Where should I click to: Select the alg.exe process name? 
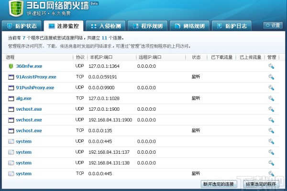click(23, 98)
